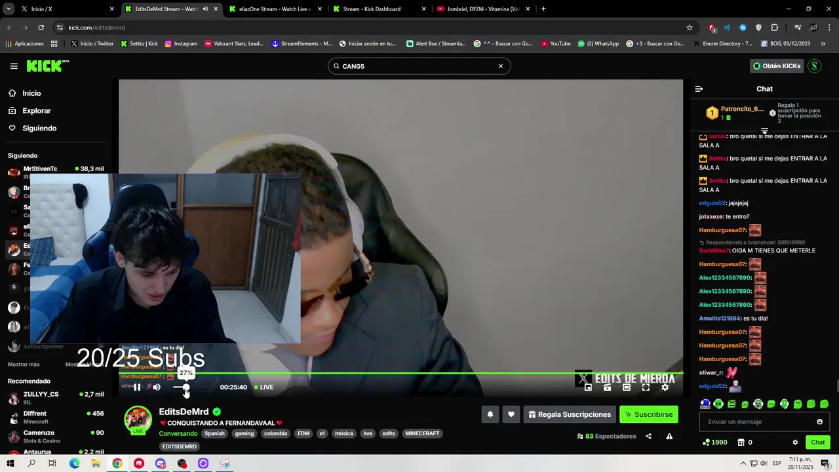Activate picture-in-picture mini player icon

[x=588, y=387]
